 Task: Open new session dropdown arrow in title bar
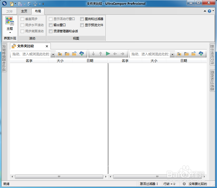click(15, 4)
